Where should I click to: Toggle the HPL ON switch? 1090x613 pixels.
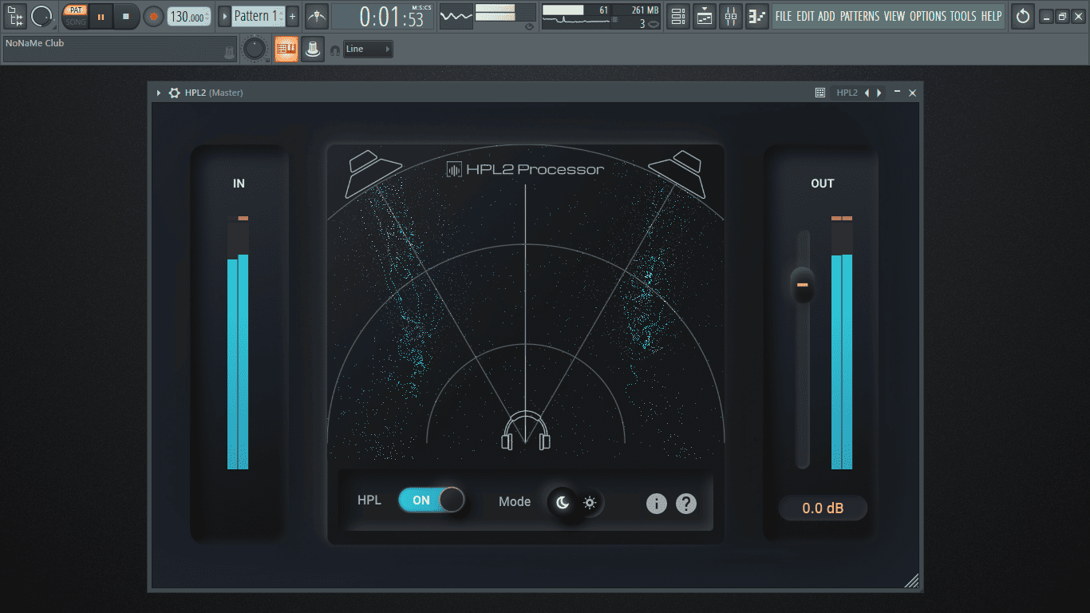point(431,500)
